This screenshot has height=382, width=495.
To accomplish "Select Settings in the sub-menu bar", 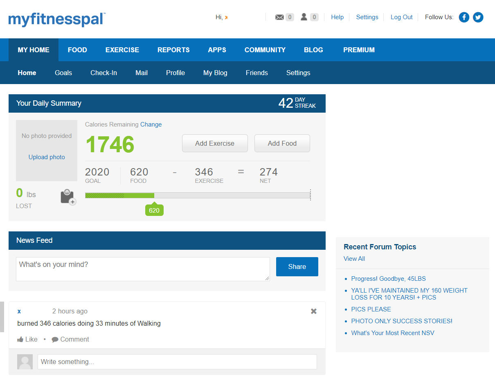I will [298, 73].
